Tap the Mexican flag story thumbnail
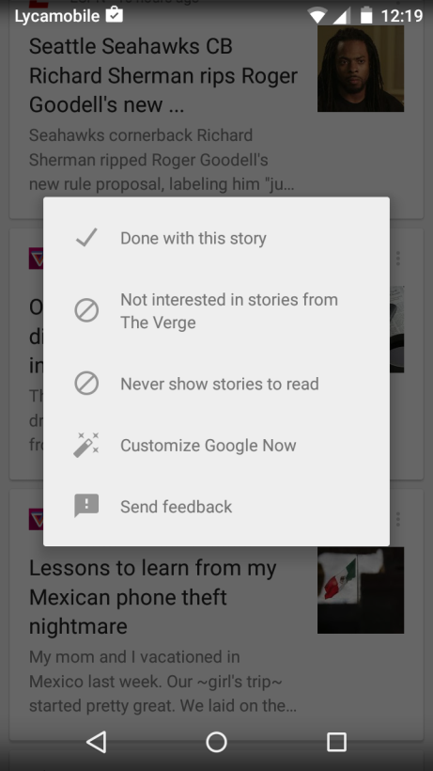Viewport: 433px width, 771px height. click(361, 590)
